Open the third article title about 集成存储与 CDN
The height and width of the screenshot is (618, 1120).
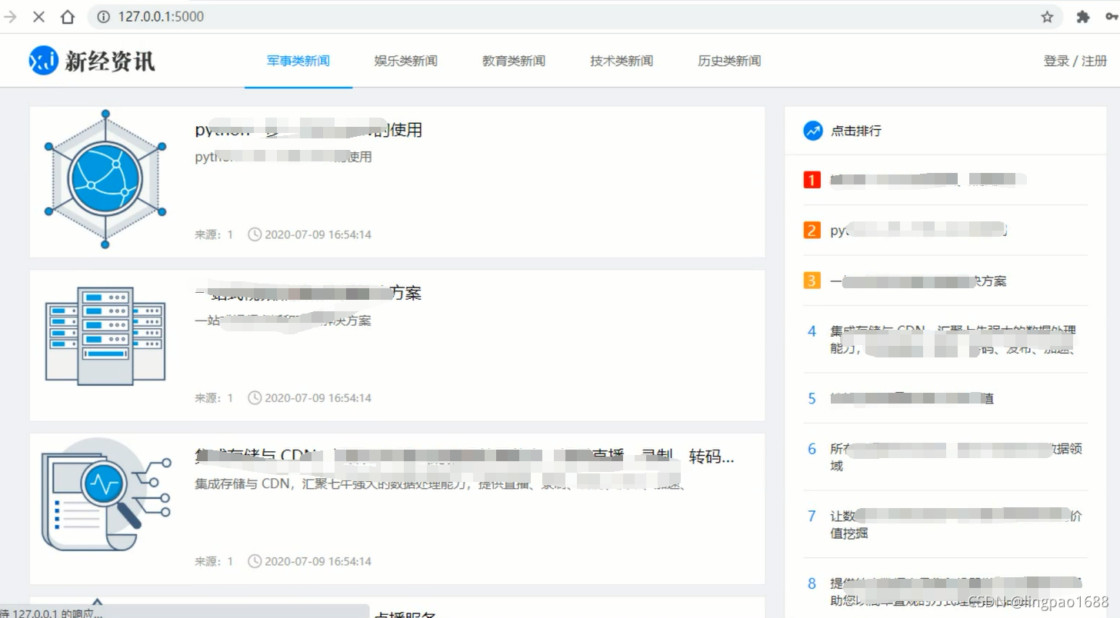click(465, 457)
